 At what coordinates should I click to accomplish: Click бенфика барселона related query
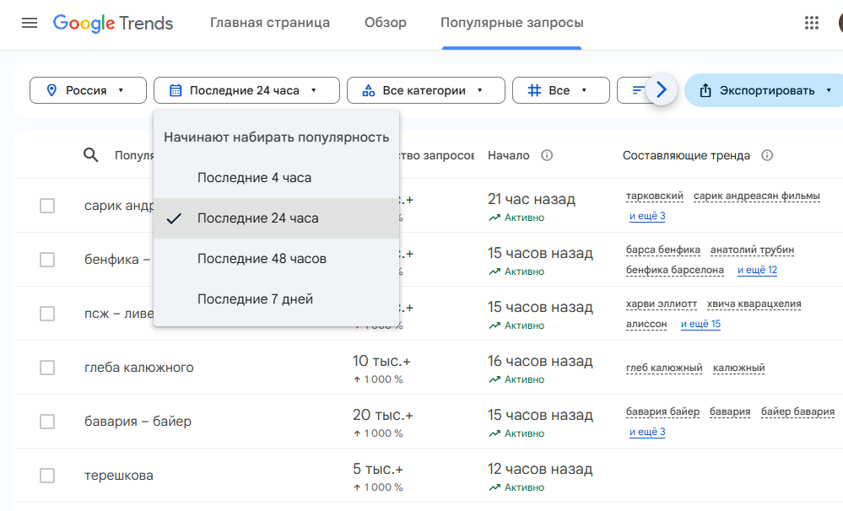[675, 270]
